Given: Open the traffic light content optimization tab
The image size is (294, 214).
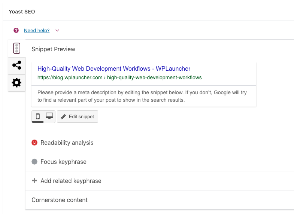Looking at the screenshot, I should point(16,48).
